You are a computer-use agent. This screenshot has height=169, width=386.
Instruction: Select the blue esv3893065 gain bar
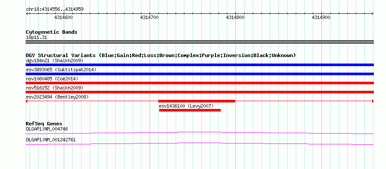click(x=200, y=74)
